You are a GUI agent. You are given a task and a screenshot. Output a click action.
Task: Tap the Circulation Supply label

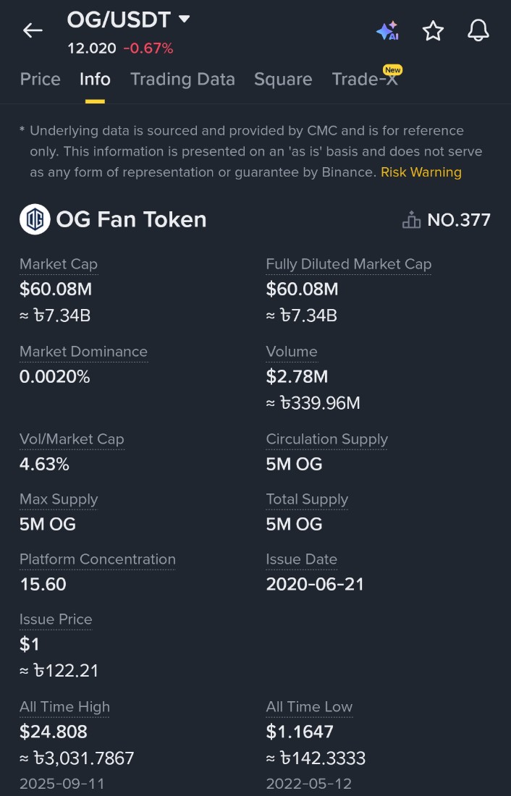[326, 439]
